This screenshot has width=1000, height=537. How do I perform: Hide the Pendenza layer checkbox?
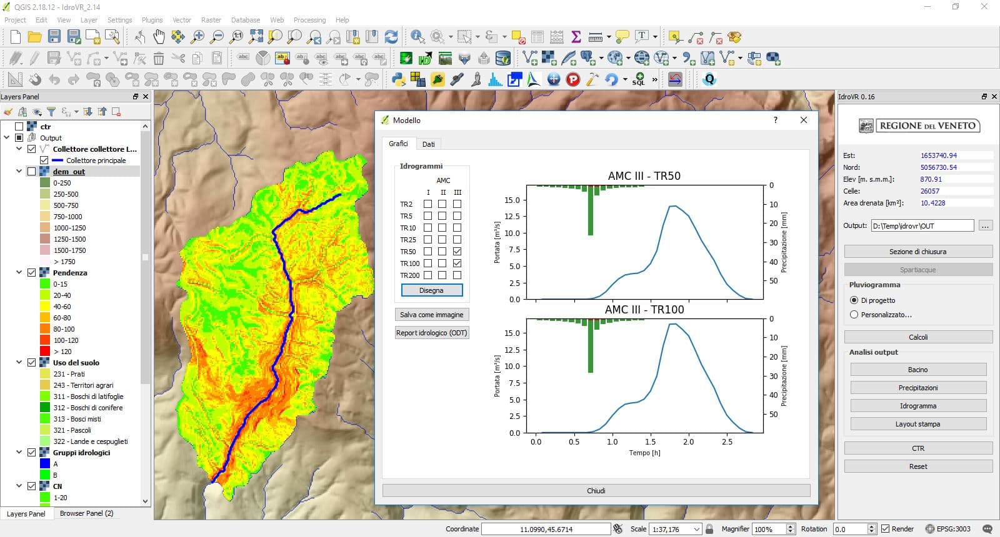(32, 273)
